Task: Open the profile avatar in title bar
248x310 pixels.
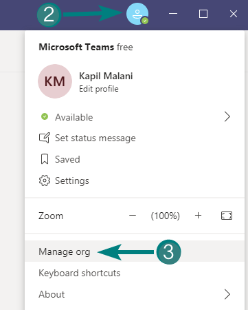Action: 137,14
